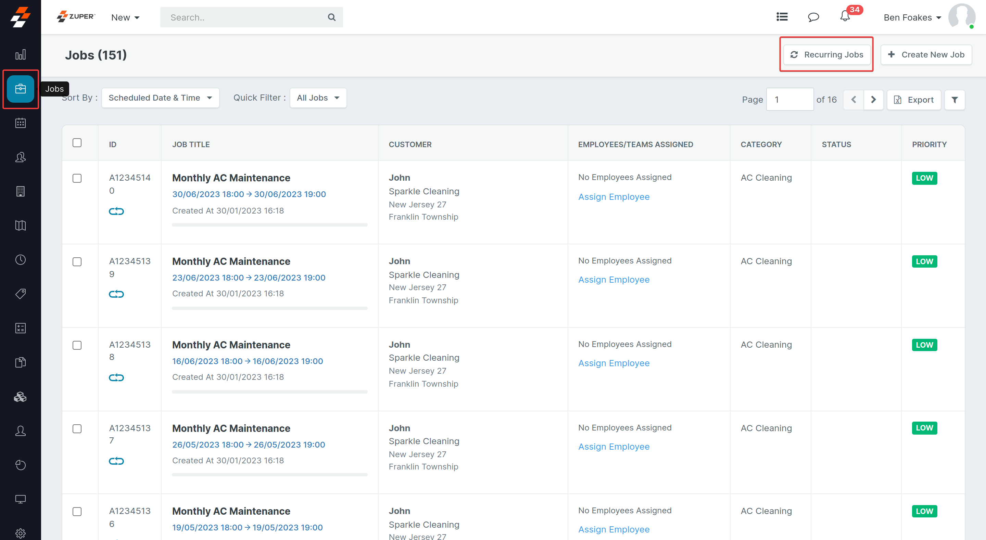Click the dashboard bar chart sidebar icon

coord(20,54)
